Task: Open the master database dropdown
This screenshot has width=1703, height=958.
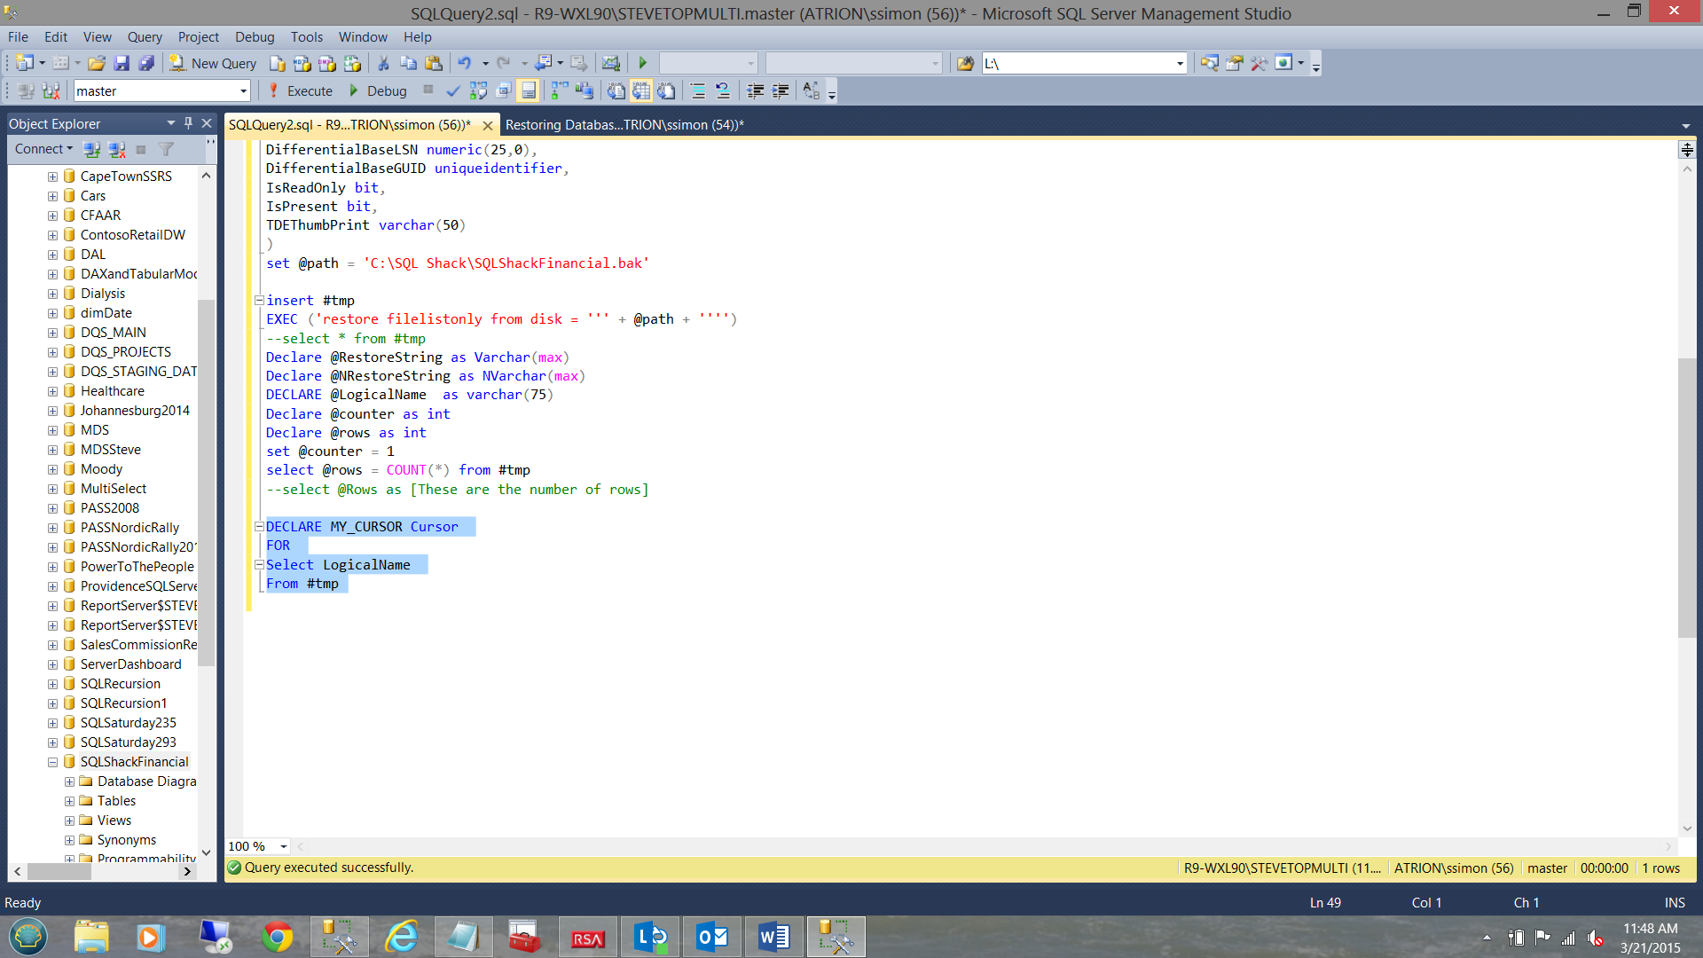Action: coord(243,90)
